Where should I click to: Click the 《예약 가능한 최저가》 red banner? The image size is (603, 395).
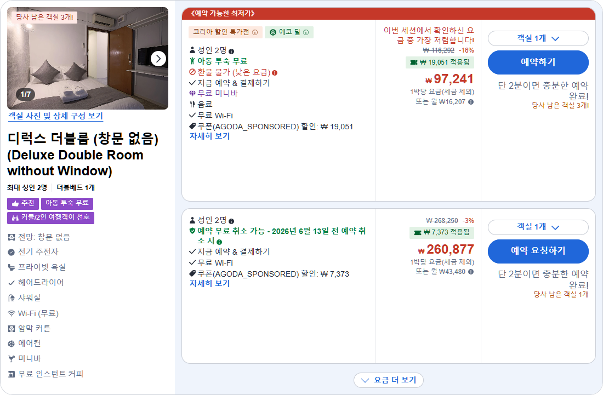pyautogui.click(x=389, y=14)
